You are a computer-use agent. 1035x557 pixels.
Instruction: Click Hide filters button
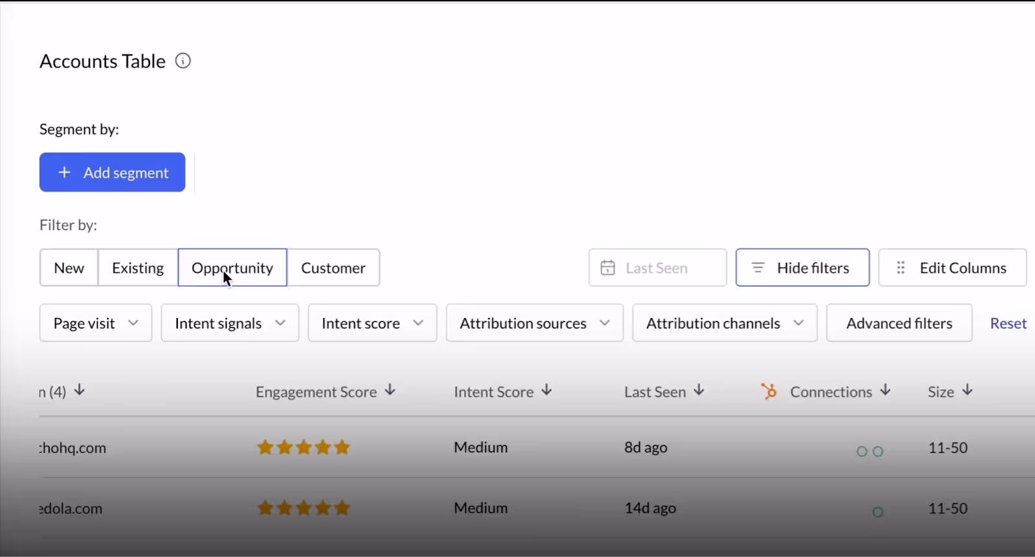(x=803, y=268)
